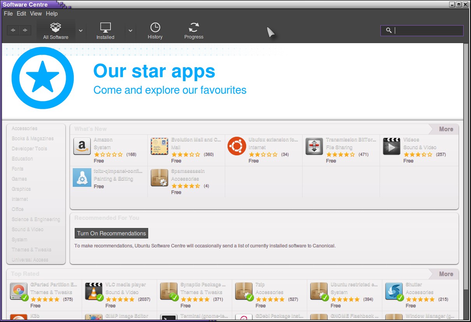Image resolution: width=471 pixels, height=322 pixels.
Task: Open the File menu
Action: click(x=8, y=14)
